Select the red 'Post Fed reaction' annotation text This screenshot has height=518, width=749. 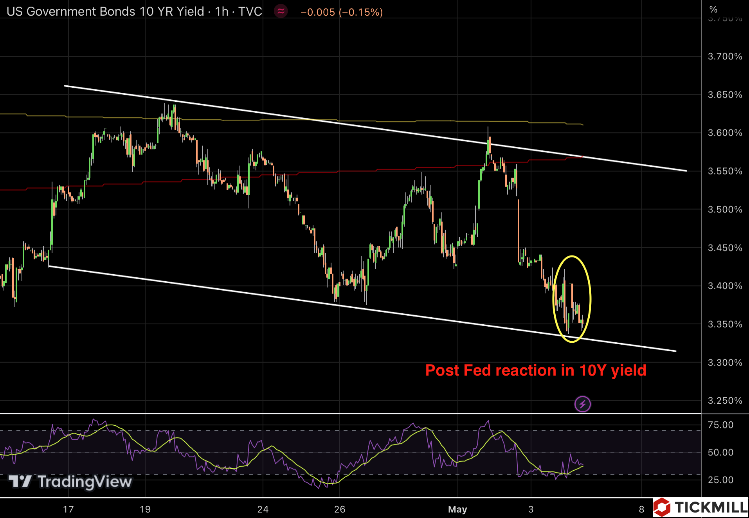[535, 370]
